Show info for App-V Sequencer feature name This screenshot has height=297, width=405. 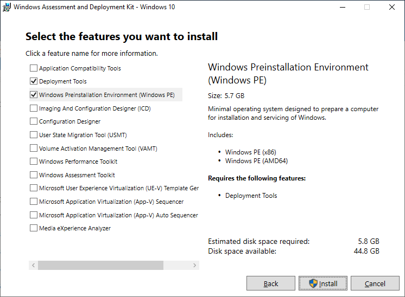pyautogui.click(x=111, y=202)
